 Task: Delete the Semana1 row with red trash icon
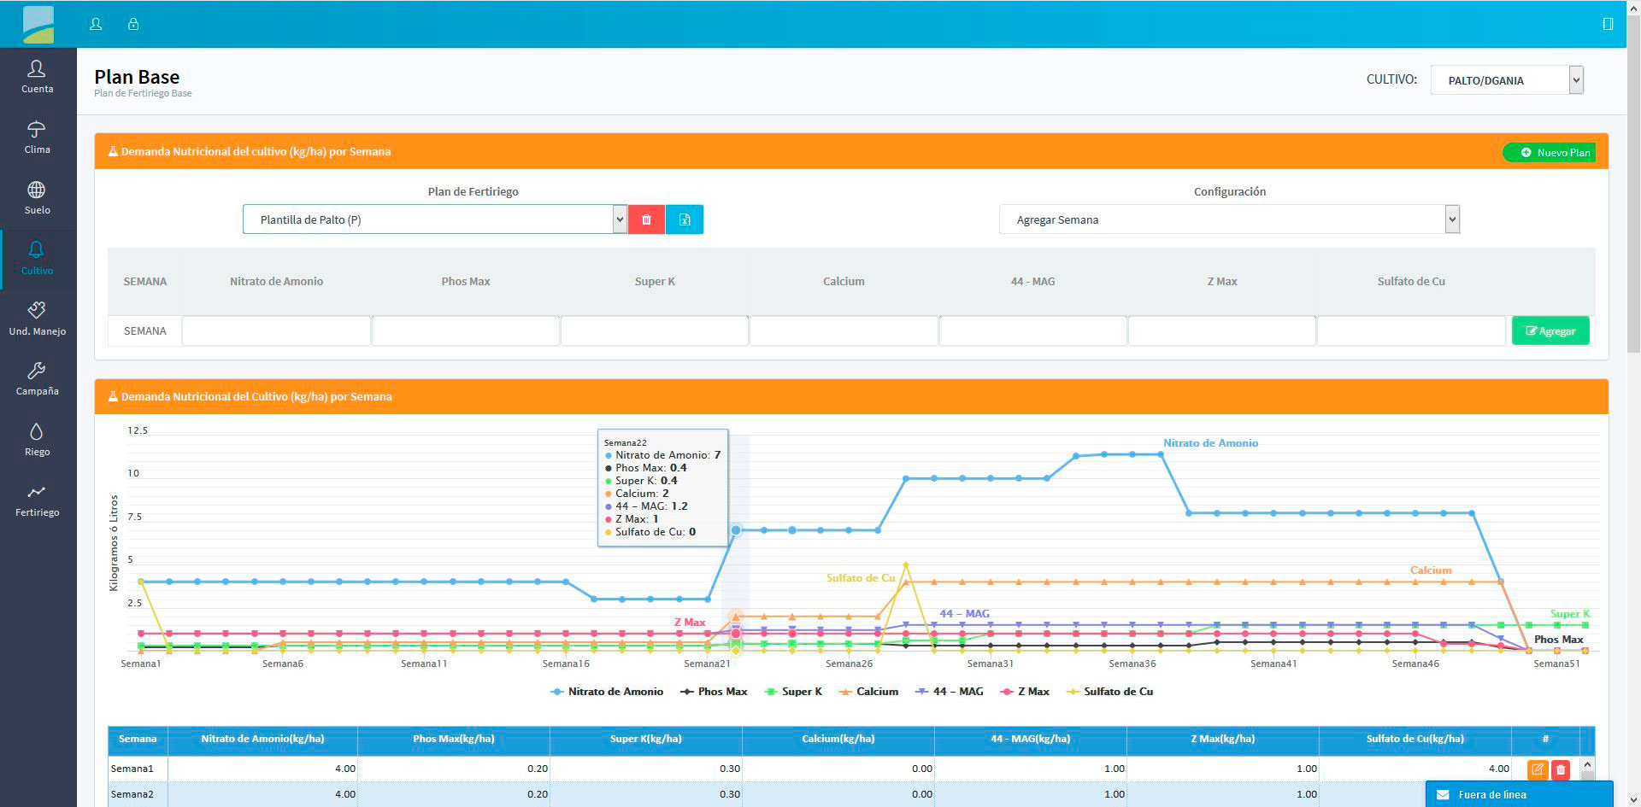(x=1561, y=769)
